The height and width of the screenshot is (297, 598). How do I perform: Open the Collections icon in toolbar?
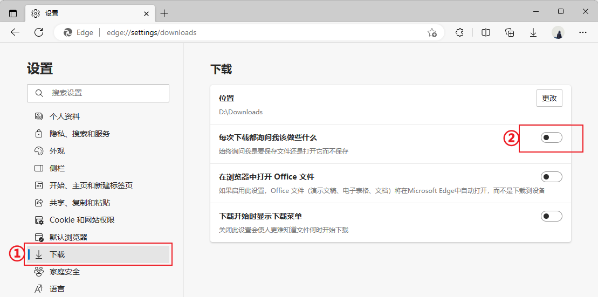pyautogui.click(x=510, y=32)
